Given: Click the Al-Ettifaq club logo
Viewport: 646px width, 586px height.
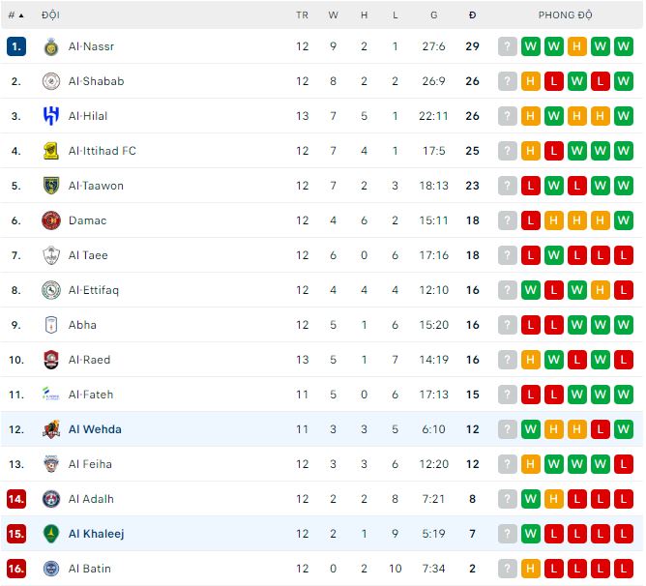Looking at the screenshot, I should point(51,290).
